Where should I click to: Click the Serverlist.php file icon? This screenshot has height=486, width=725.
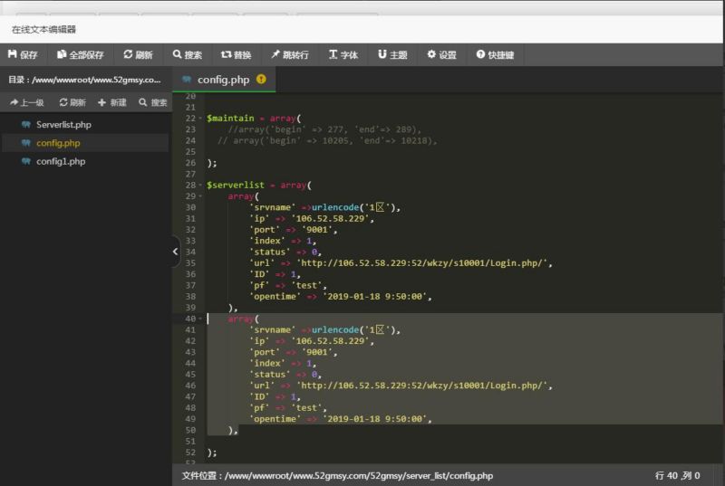pyautogui.click(x=26, y=125)
